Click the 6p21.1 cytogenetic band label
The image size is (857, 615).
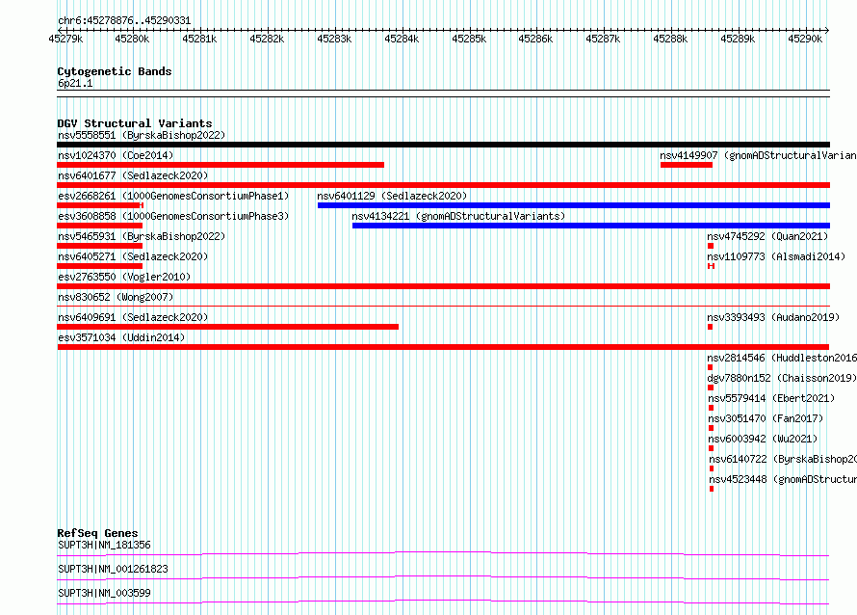(x=75, y=83)
